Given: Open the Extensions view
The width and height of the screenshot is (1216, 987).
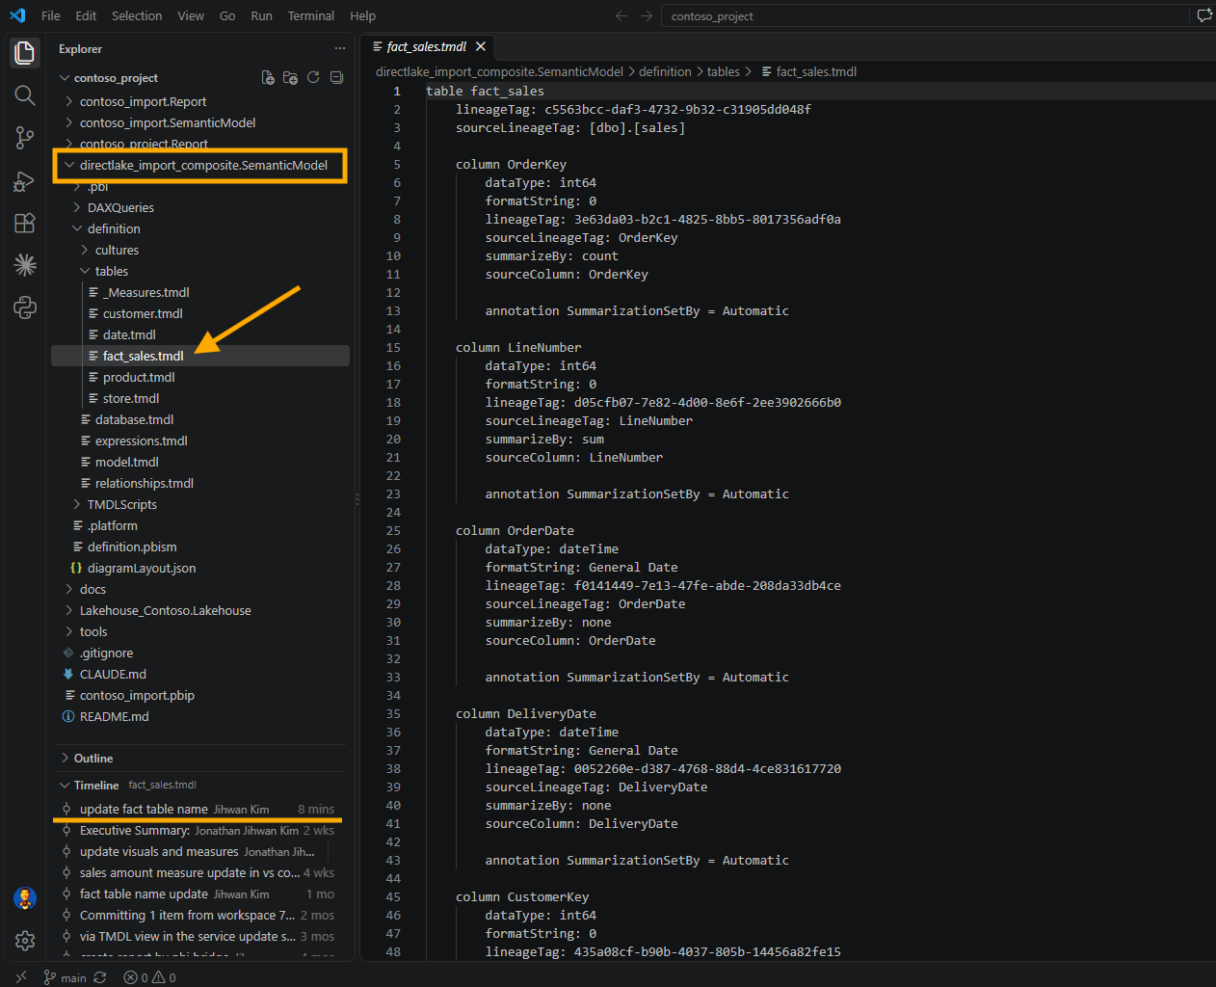Looking at the screenshot, I should [x=25, y=223].
